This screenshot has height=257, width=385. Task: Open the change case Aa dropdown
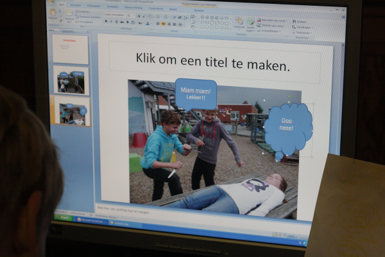coord(141,23)
